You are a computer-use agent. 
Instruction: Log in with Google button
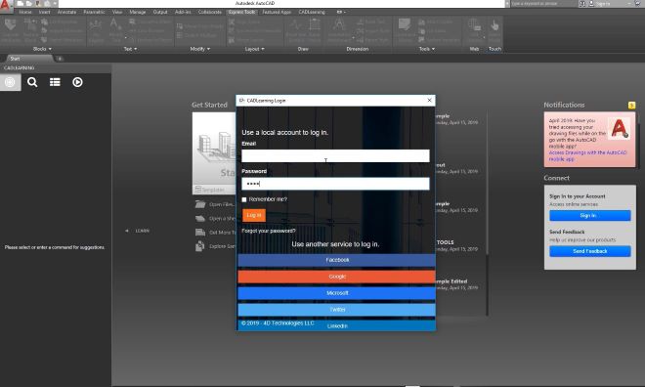pyautogui.click(x=336, y=277)
